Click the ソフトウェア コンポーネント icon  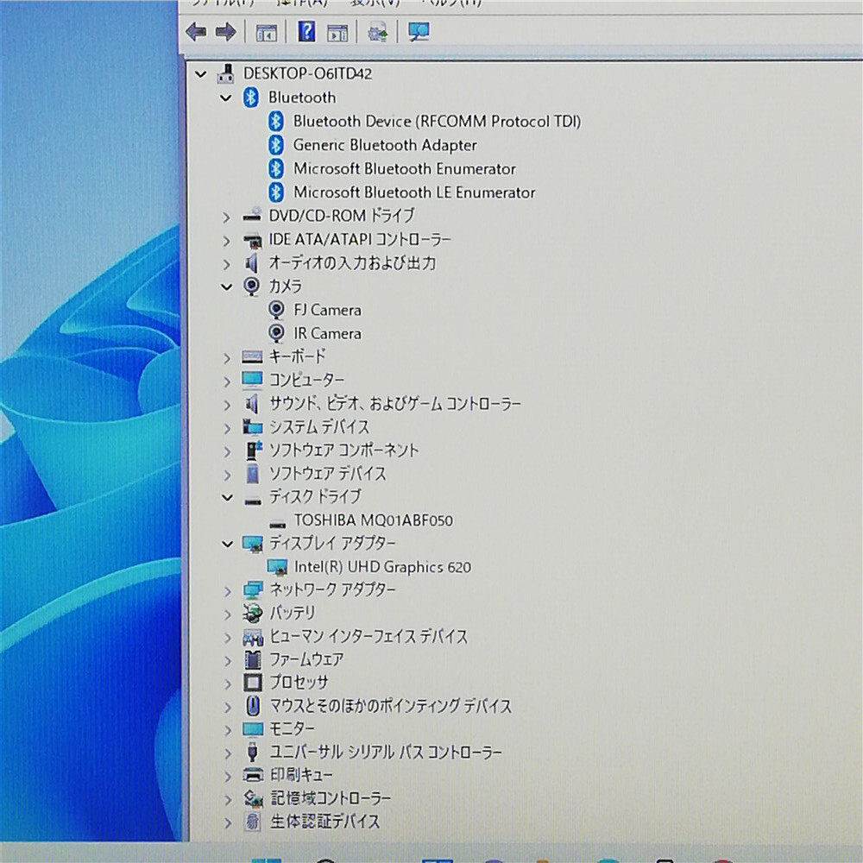click(253, 450)
